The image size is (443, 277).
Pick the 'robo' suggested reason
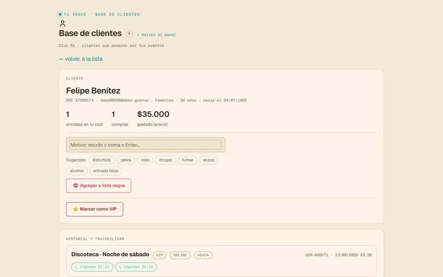tap(145, 160)
